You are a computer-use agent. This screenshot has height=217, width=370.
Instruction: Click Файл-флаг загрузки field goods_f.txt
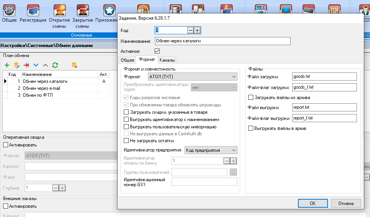coord(324,87)
